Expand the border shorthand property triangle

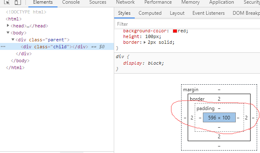145,42
